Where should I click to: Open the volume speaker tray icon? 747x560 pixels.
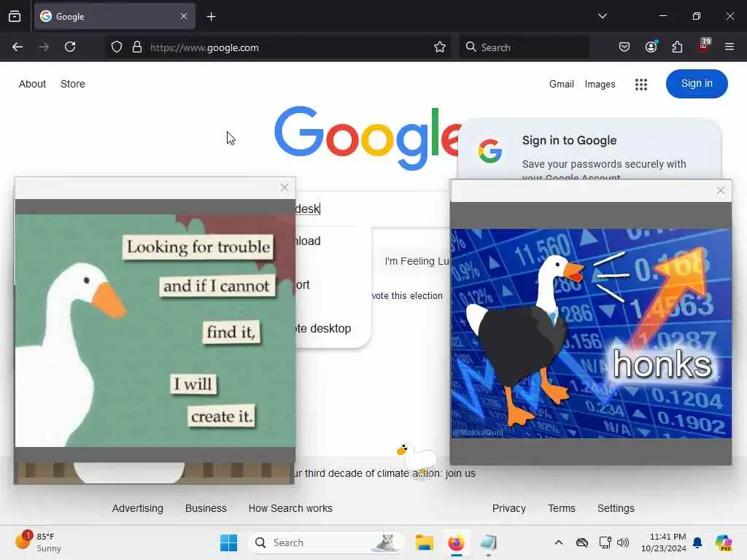[623, 542]
